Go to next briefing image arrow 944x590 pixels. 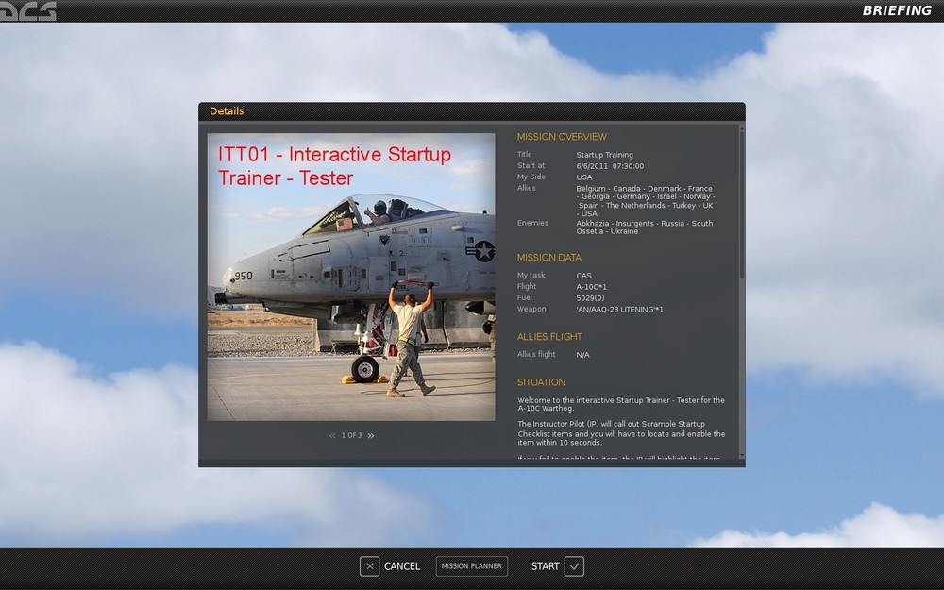371,435
